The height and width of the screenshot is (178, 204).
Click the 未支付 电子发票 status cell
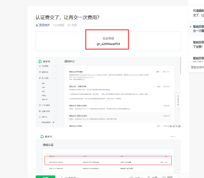[126, 162]
